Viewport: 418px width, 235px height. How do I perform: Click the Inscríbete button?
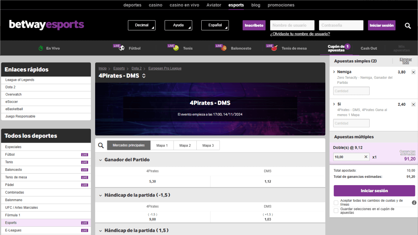click(254, 25)
